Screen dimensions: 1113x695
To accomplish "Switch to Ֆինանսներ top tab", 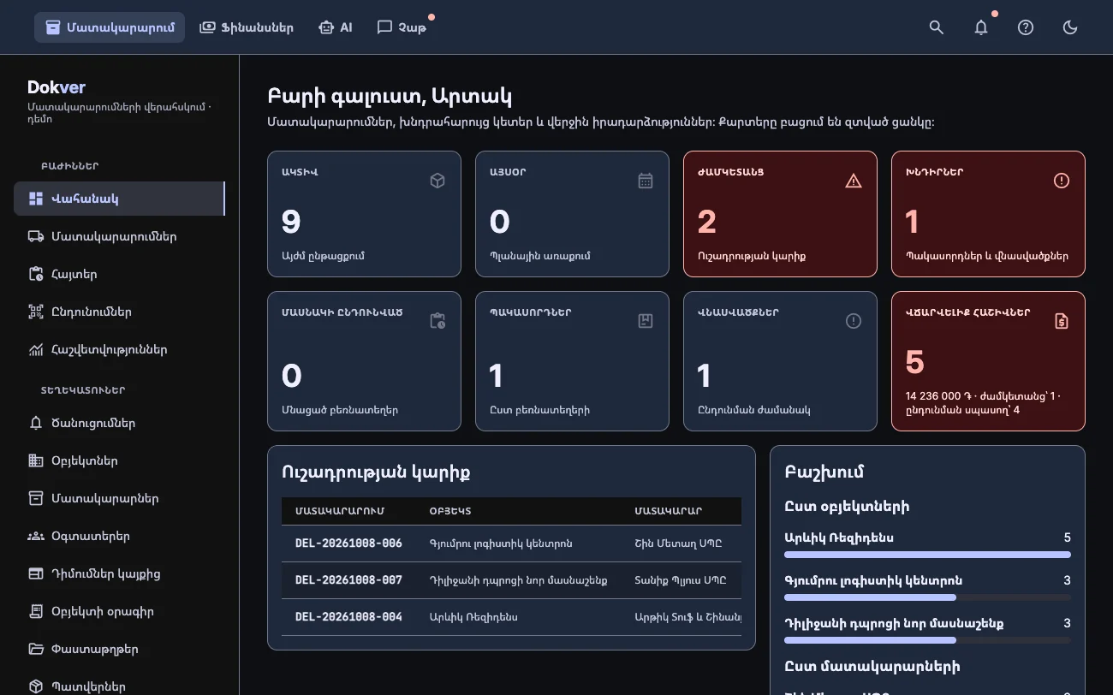I will pos(247,27).
